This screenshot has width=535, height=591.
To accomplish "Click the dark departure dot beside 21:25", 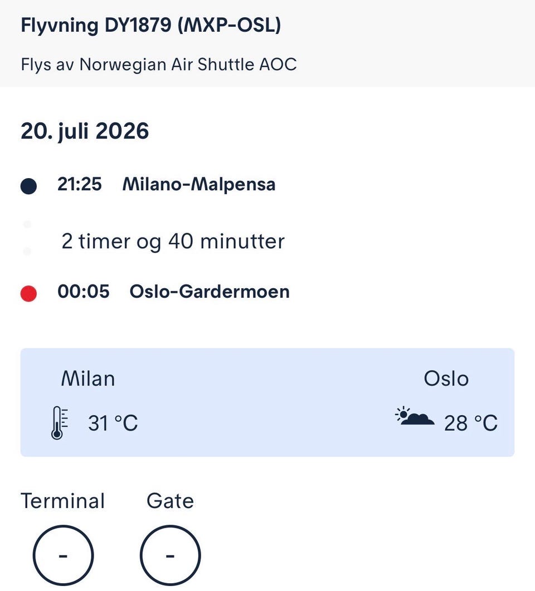I will [28, 186].
